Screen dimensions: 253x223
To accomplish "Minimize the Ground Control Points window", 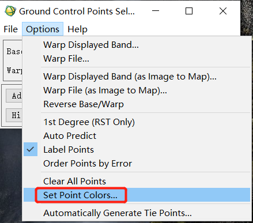I will click(x=156, y=11).
